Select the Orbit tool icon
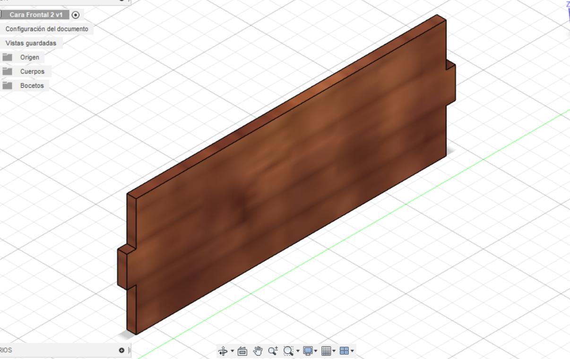Image resolution: width=570 pixels, height=359 pixels. click(223, 351)
